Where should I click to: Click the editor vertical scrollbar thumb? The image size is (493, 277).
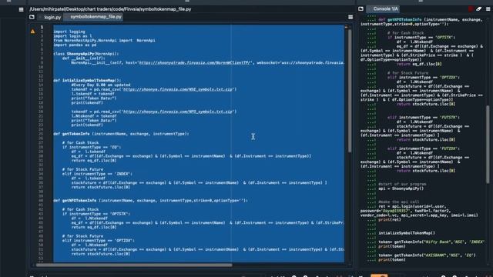[349, 91]
